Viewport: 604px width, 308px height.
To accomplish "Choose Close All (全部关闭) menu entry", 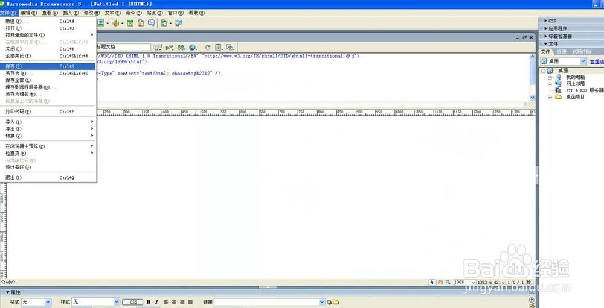I will pos(48,56).
